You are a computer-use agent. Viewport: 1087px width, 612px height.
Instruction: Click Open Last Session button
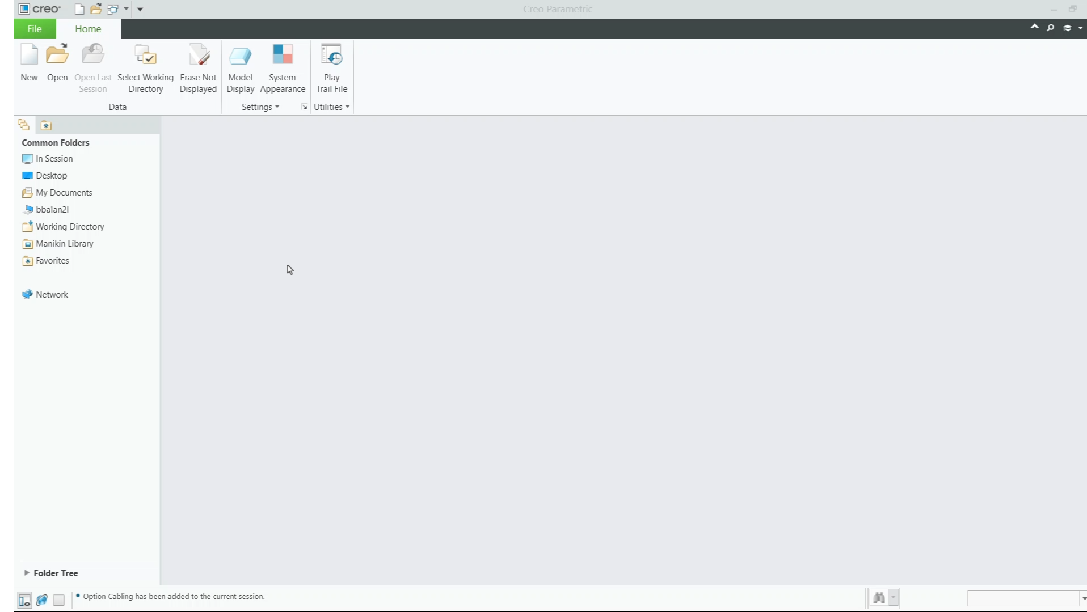point(93,68)
